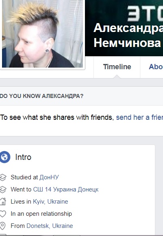This screenshot has height=236, width=163.
Task: Click the name Александра Немчинова
Action: [128, 35]
